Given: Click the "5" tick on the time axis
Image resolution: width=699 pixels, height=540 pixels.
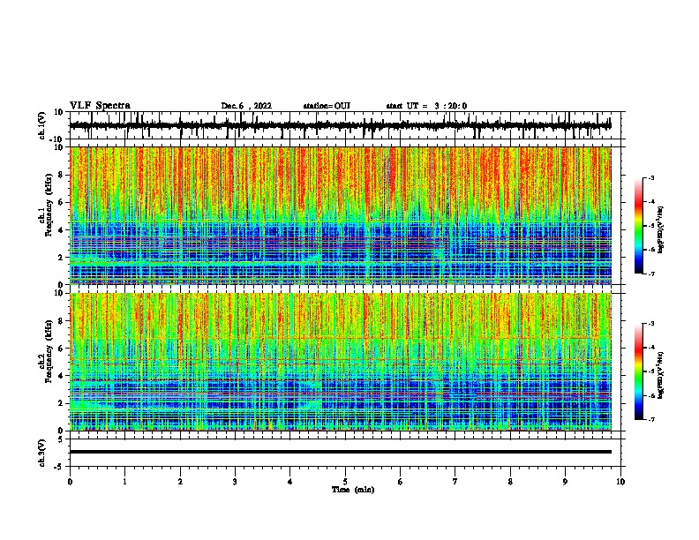Looking at the screenshot, I should click(x=345, y=482).
